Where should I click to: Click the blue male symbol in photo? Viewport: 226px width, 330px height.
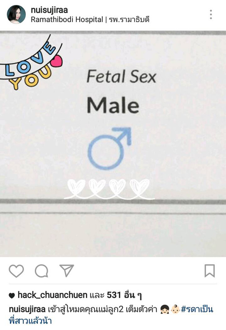point(109,148)
